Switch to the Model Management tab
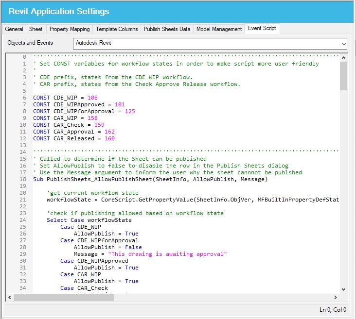Viewport: 356px width, 319px height. point(219,29)
